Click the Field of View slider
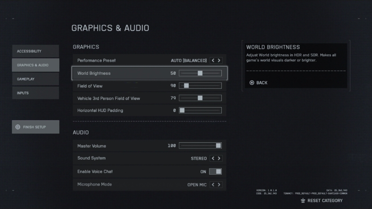The image size is (372, 209). (x=200, y=86)
